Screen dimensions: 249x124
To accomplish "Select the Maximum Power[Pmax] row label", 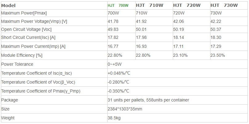I will pos(24,13).
